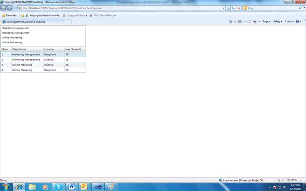Click the Favorites button
306x191 pixels.
(x=9, y=15)
